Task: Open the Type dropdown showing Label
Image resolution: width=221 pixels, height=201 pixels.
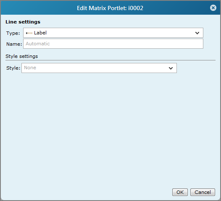Action: coord(113,33)
